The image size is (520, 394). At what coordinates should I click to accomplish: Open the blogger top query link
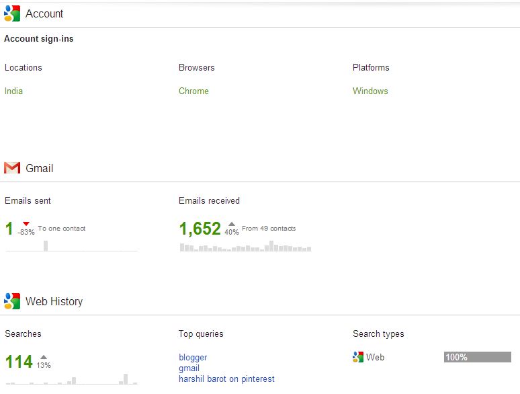coord(193,357)
